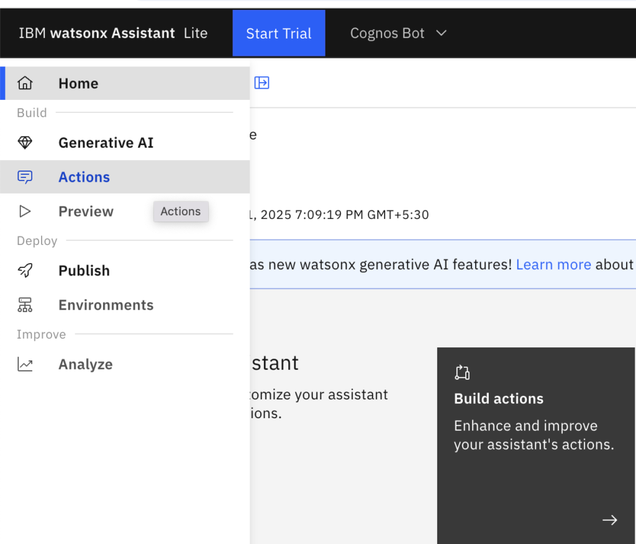
Task: Follow the Learn more link
Action: [553, 264]
